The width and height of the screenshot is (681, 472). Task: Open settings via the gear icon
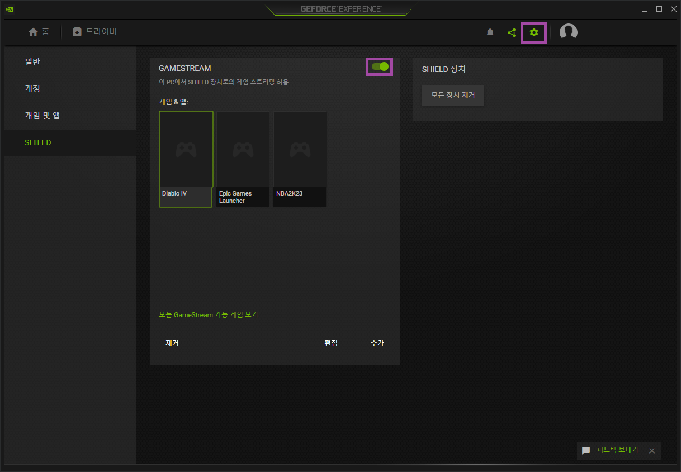pyautogui.click(x=534, y=32)
